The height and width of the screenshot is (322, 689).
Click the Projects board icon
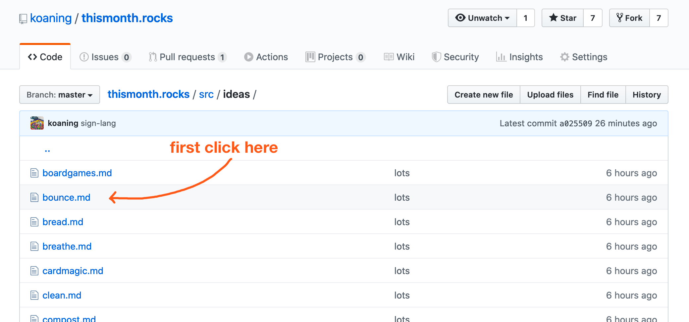(x=310, y=57)
